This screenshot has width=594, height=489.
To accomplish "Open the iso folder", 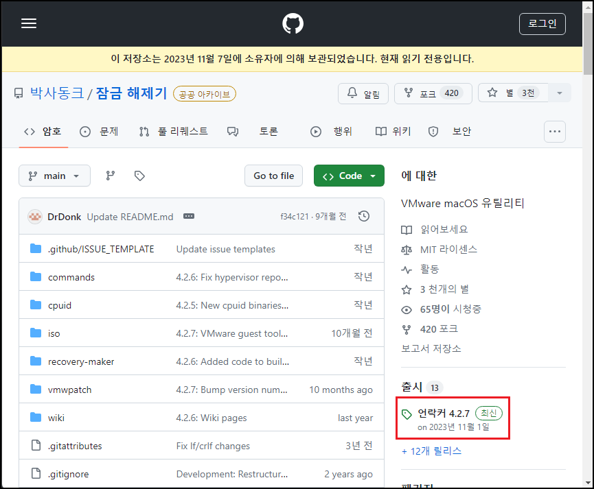I will coord(54,333).
